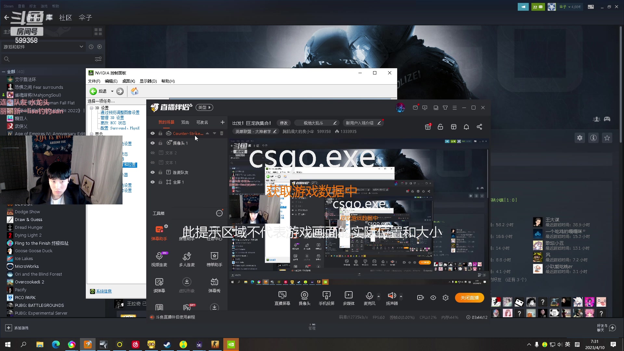624x351 pixels.
Task: Expand the 类型 dropdown in 直播伴侣 title
Action: click(204, 107)
